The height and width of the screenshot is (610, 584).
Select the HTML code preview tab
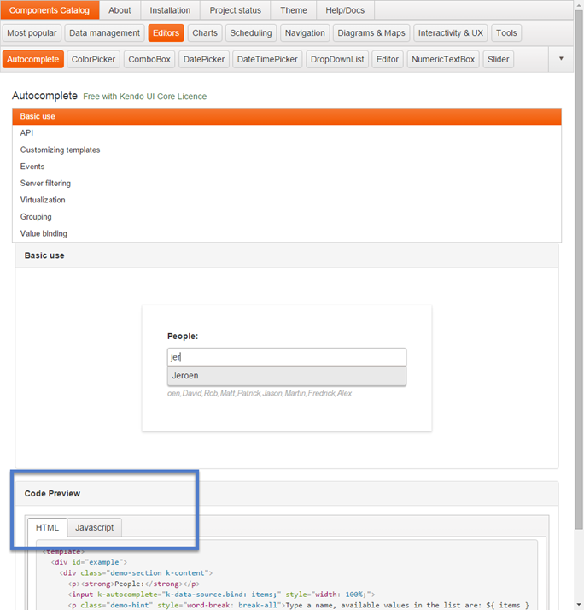tap(47, 528)
